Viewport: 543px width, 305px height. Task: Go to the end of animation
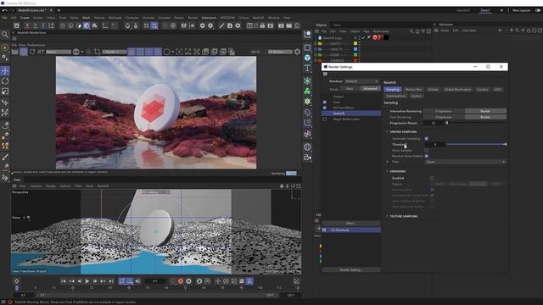pyautogui.click(x=111, y=281)
